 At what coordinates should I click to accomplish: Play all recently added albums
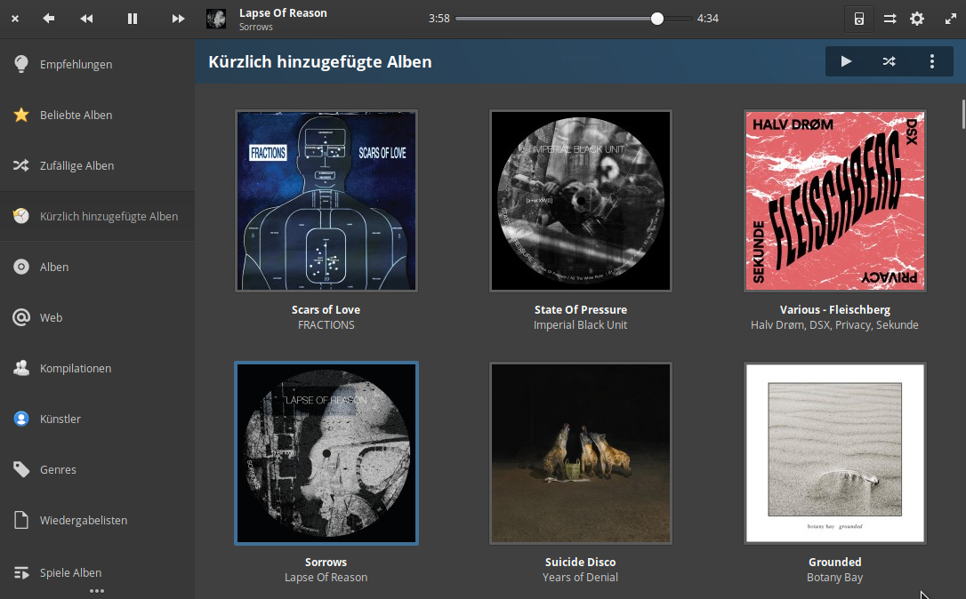pos(847,61)
